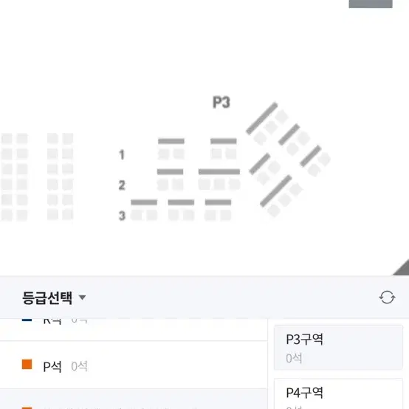Click the blue R석 color marker
The height and width of the screenshot is (409, 409).
point(27,320)
